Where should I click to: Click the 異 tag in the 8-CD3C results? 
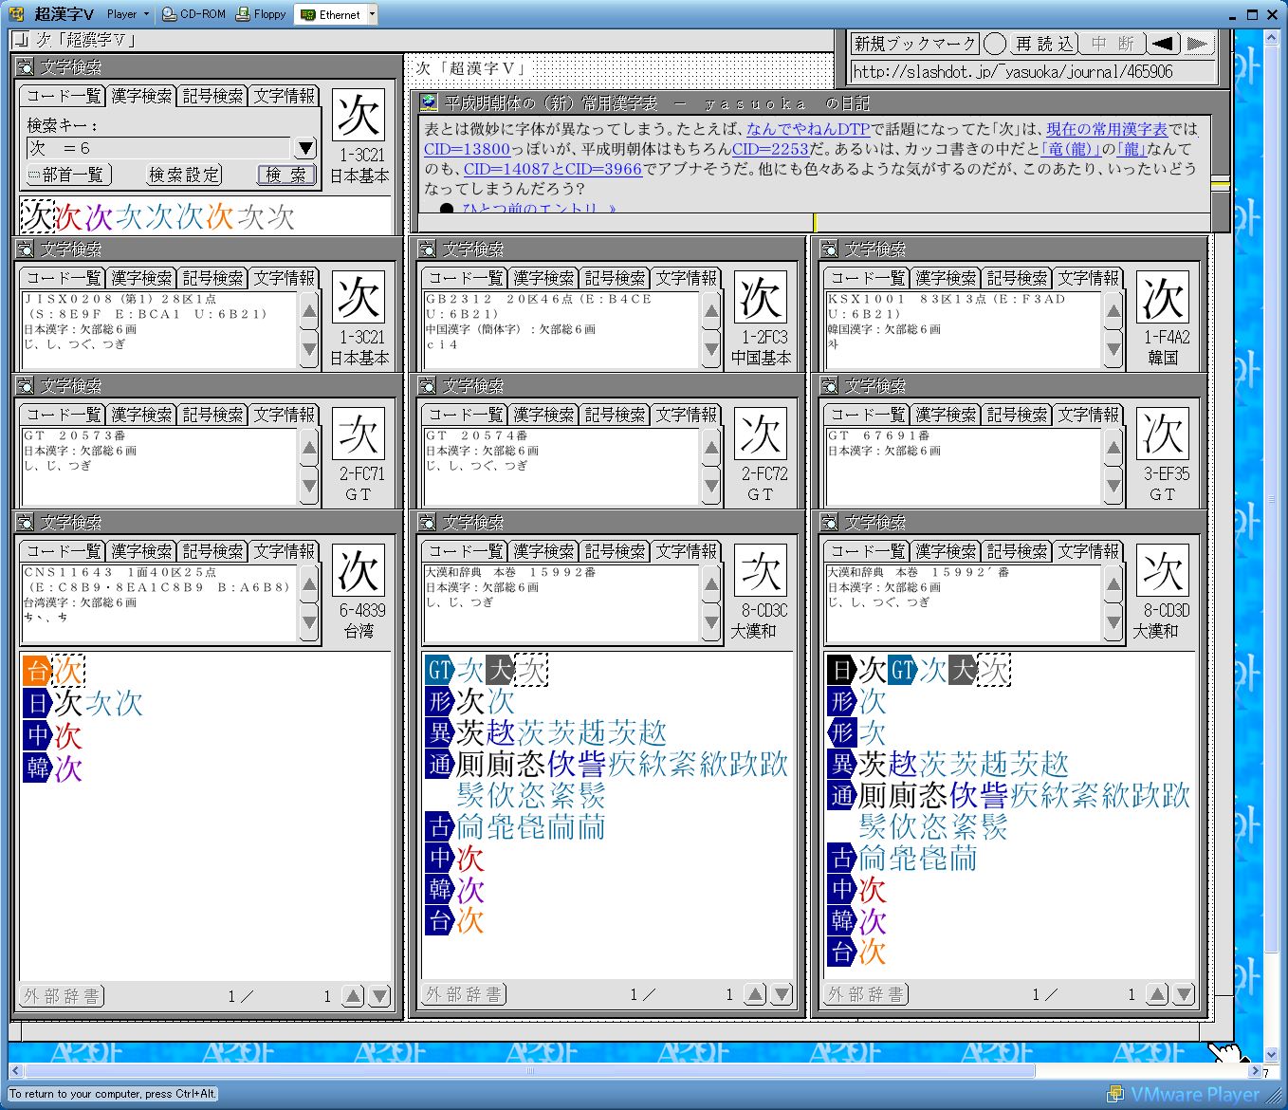pyautogui.click(x=439, y=732)
